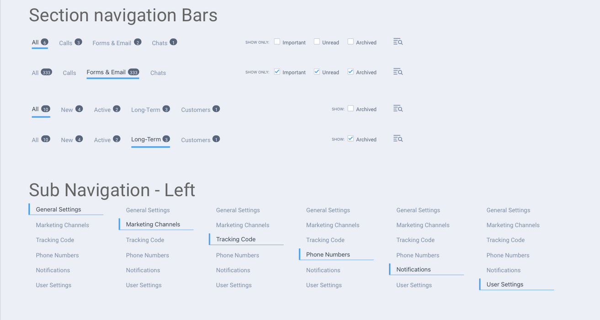Select the Forms & Email tab with badge 2
The image size is (600, 320).
[x=112, y=43]
